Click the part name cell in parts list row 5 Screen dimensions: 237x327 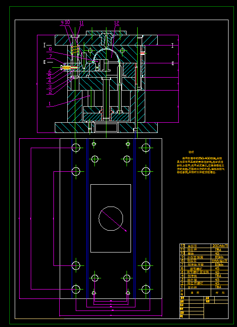[x=198, y=272]
